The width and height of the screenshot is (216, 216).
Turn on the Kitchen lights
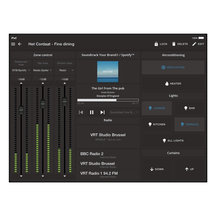pos(157,124)
